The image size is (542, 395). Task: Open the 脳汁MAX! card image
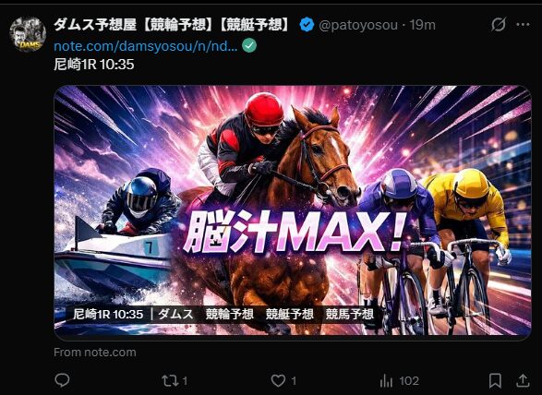(293, 210)
